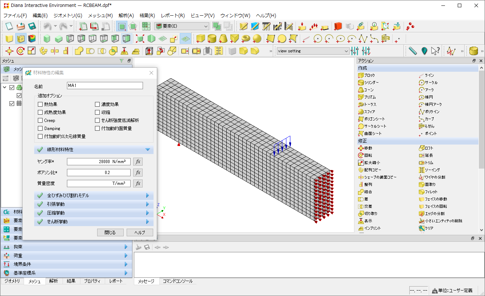Click the 閉じる button
485x296 pixels.
pyautogui.click(x=110, y=233)
